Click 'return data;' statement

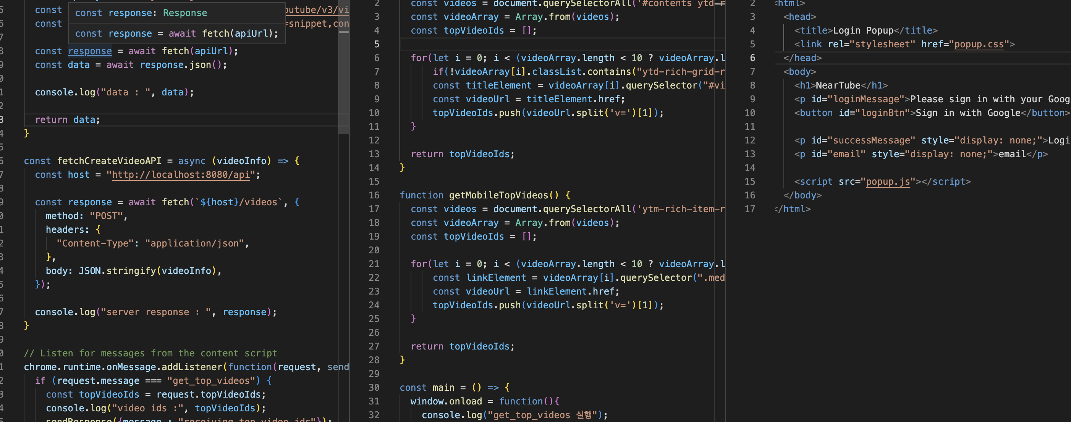click(67, 120)
